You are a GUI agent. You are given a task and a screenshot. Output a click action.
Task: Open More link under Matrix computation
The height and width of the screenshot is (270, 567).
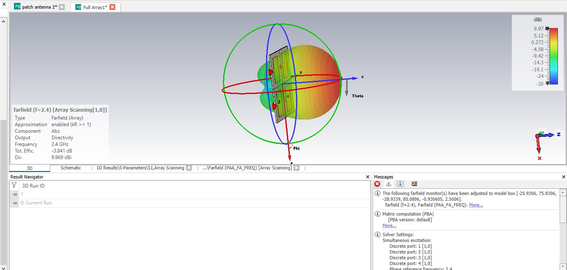click(389, 225)
